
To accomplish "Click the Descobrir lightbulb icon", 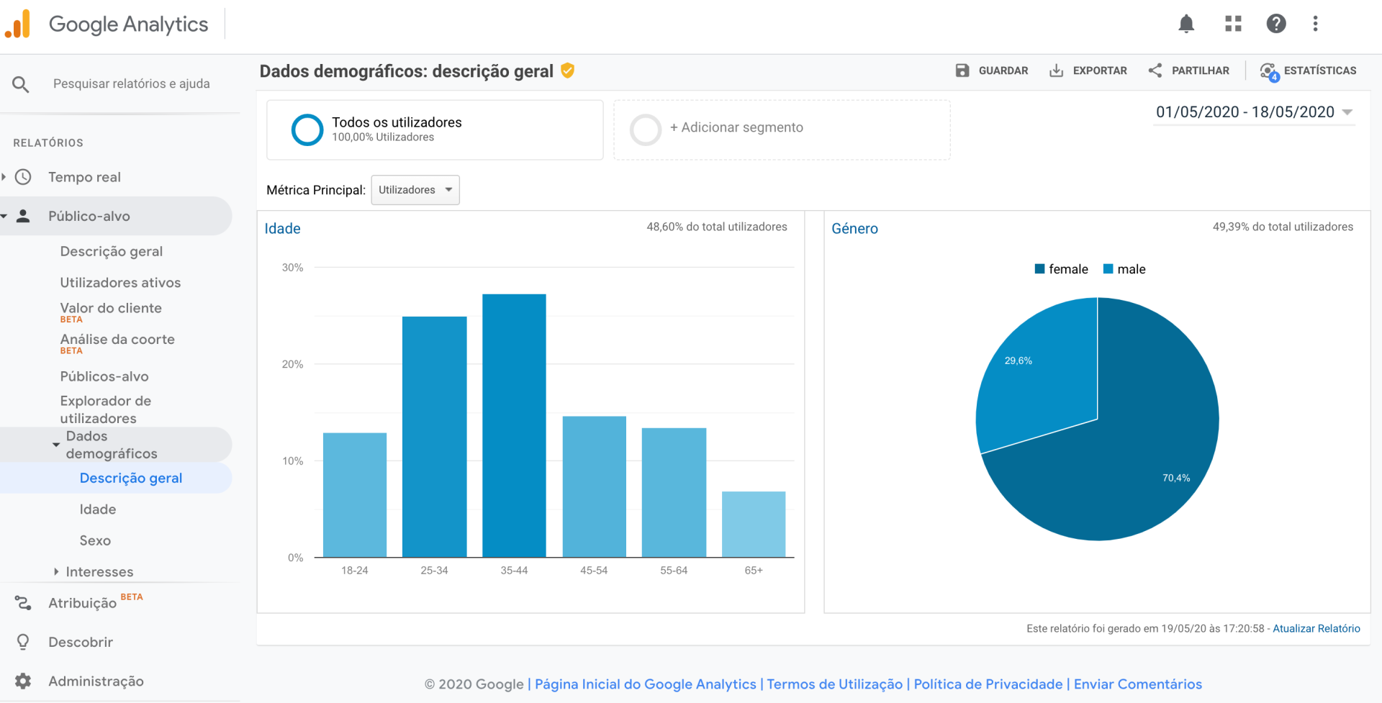I will [23, 642].
